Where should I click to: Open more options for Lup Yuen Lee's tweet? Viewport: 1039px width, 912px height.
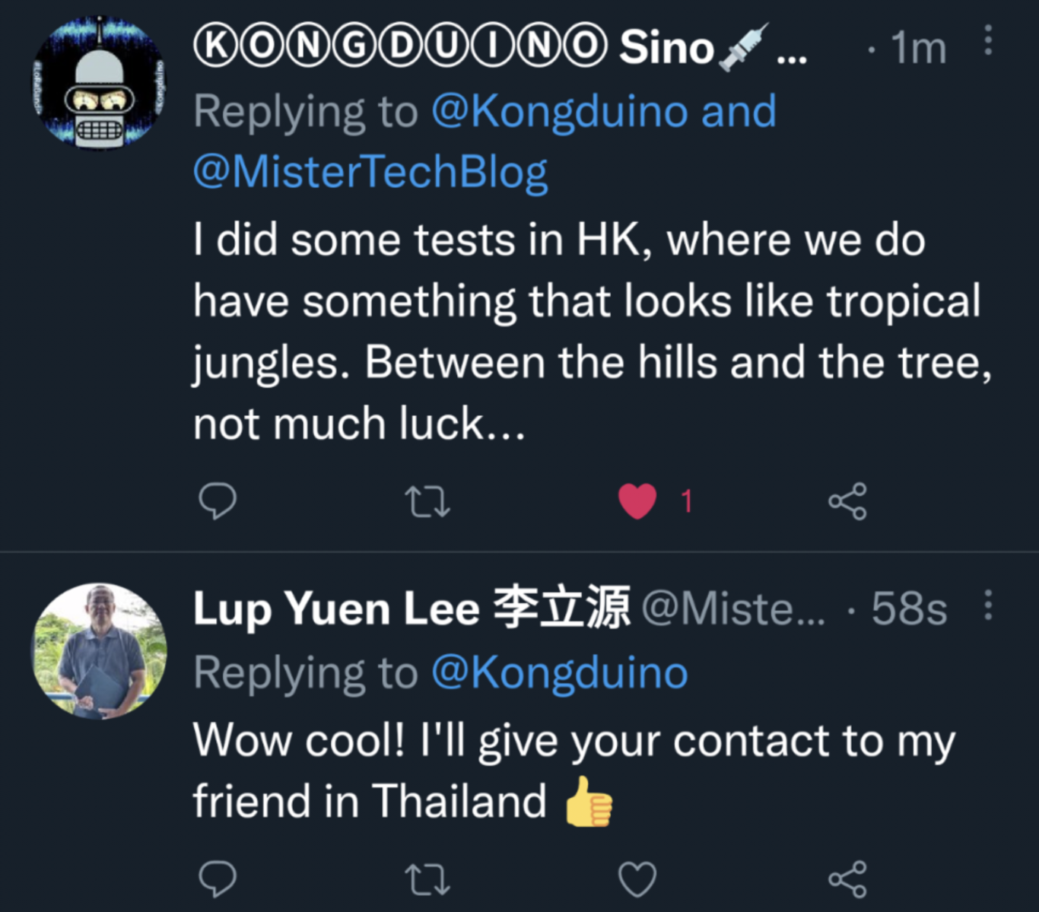[988, 605]
